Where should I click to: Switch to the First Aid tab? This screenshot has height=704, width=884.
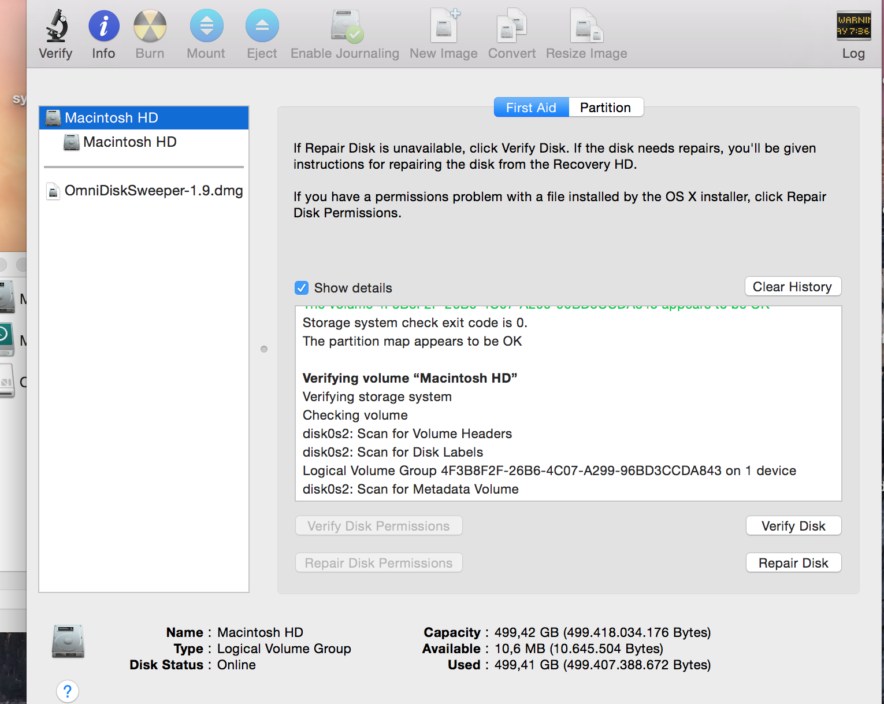tap(532, 108)
